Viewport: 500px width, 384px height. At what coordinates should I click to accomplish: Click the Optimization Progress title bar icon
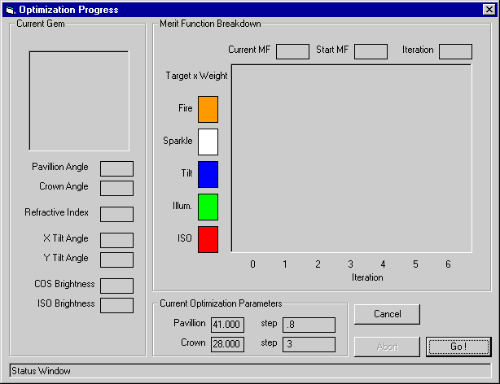point(11,10)
